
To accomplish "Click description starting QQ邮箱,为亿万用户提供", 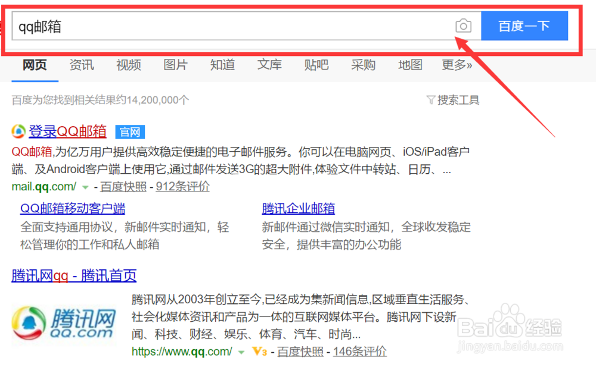I will point(241,160).
